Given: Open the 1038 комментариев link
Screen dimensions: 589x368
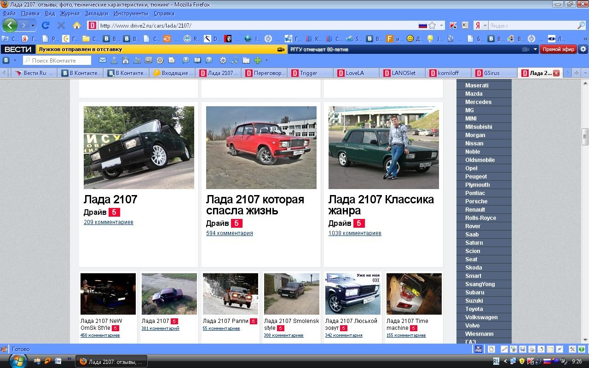Looking at the screenshot, I should coord(355,233).
